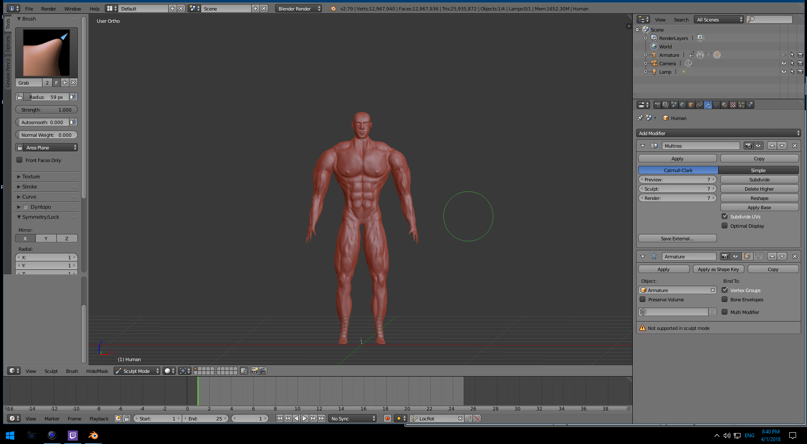Open the Add Modifier dropdown
807x444 pixels.
click(x=718, y=133)
